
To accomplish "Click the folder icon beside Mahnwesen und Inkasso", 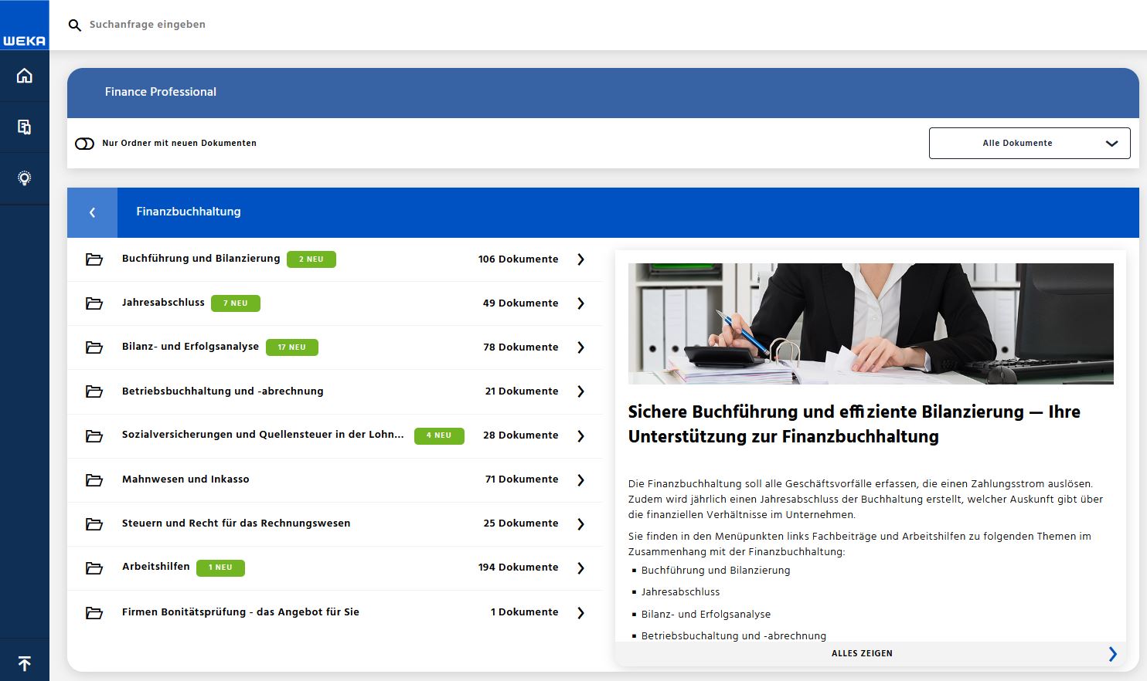I will (x=94, y=480).
